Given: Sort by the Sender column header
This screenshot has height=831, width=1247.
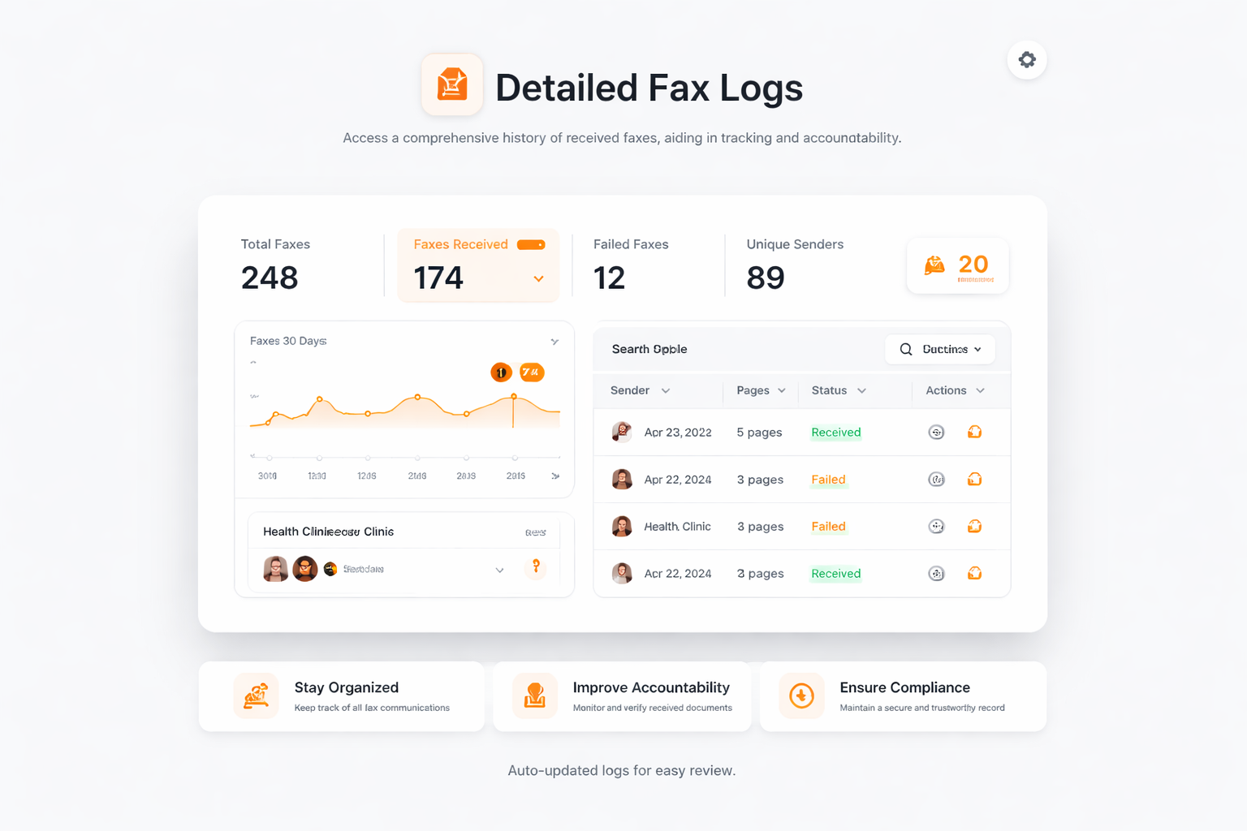Looking at the screenshot, I should [x=639, y=390].
